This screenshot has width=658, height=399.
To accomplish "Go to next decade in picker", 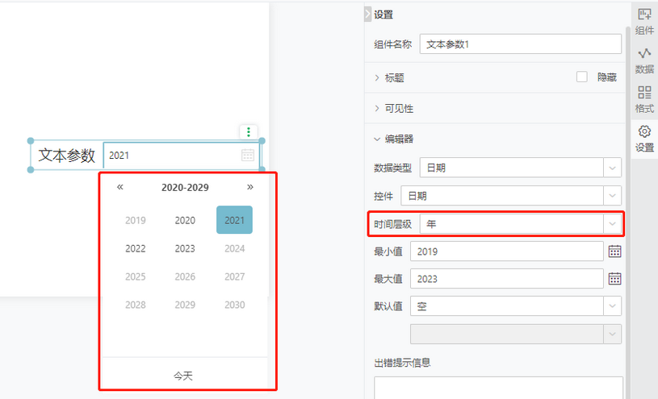I will click(x=250, y=187).
